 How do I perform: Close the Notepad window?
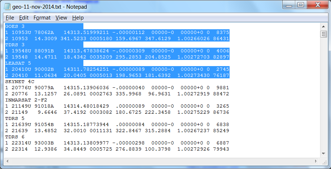click(317, 5)
